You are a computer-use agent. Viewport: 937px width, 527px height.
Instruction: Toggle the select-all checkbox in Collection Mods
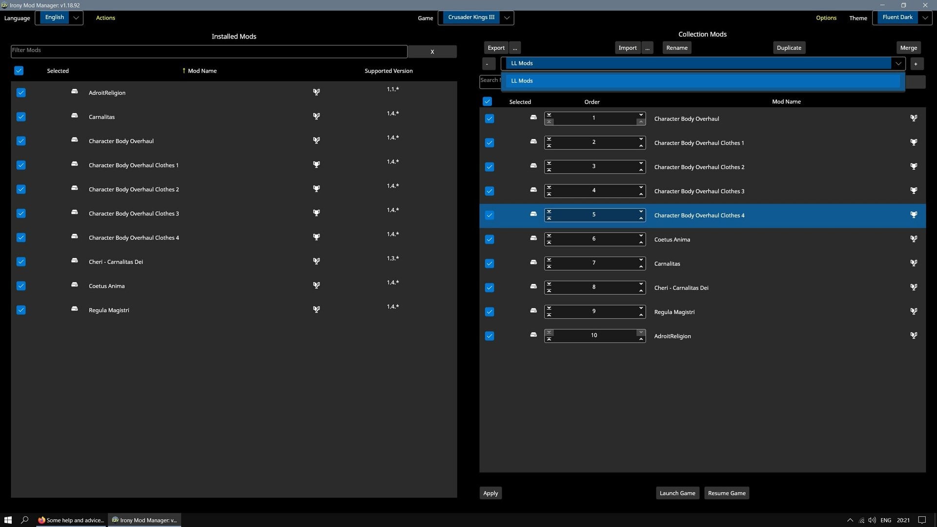(x=487, y=101)
